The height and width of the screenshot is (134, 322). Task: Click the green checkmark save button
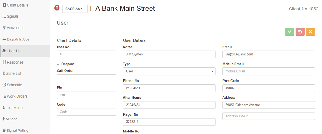point(290,32)
